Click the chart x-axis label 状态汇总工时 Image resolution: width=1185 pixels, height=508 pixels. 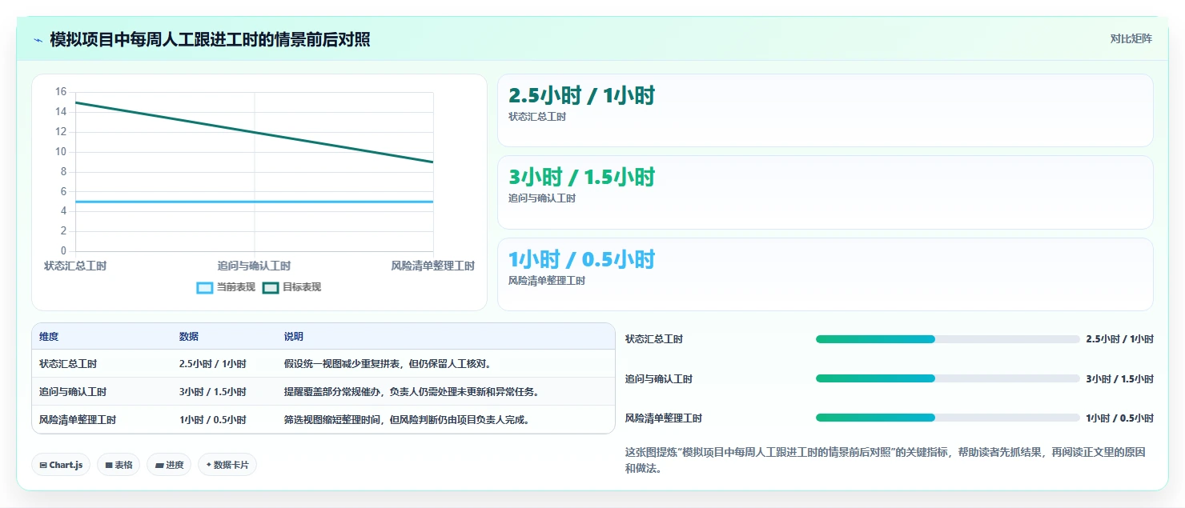(x=75, y=266)
